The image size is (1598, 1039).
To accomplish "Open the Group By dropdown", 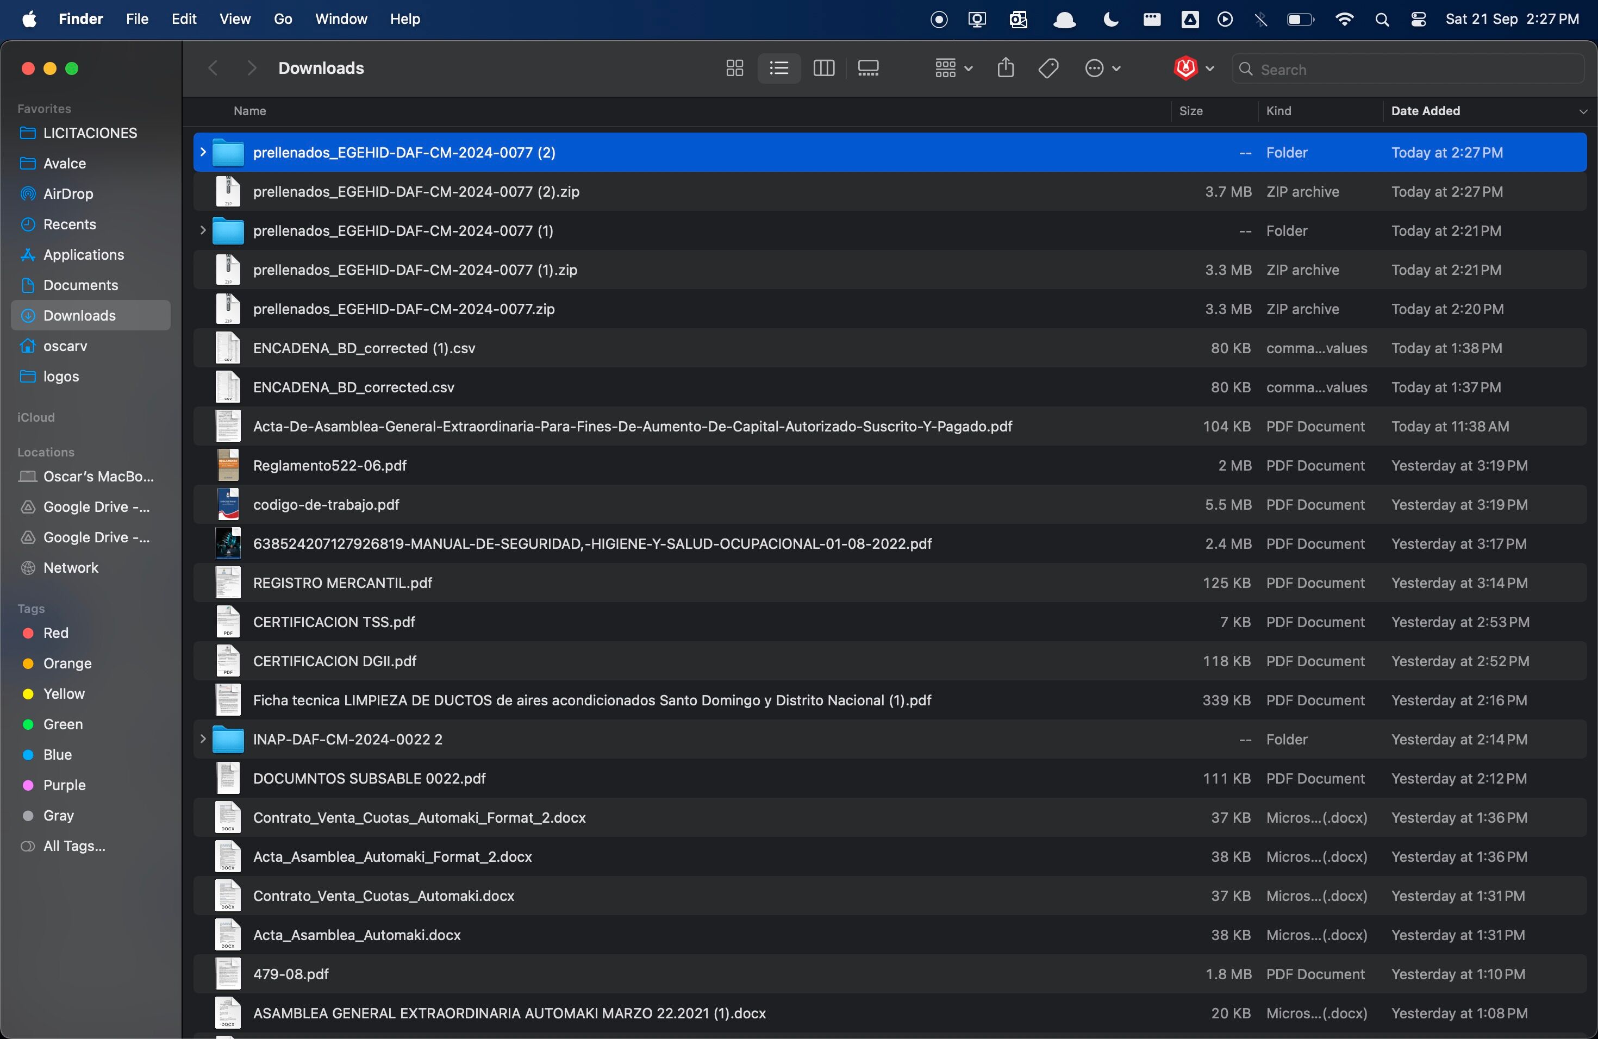I will pos(953,68).
